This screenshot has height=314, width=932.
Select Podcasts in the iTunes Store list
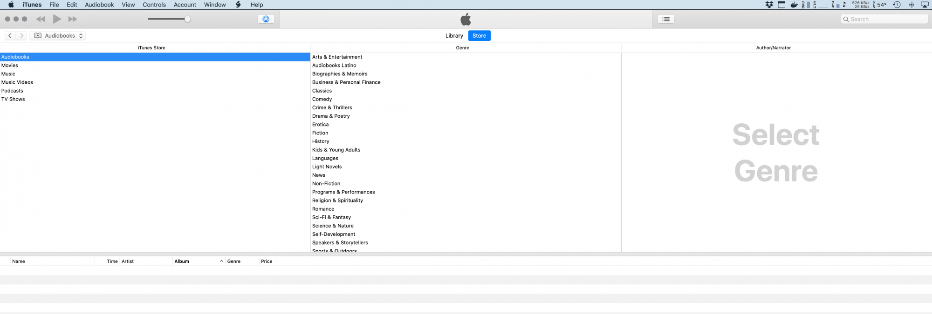155,91
